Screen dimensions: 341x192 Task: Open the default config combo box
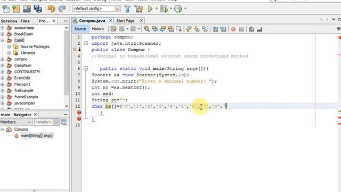96,9
